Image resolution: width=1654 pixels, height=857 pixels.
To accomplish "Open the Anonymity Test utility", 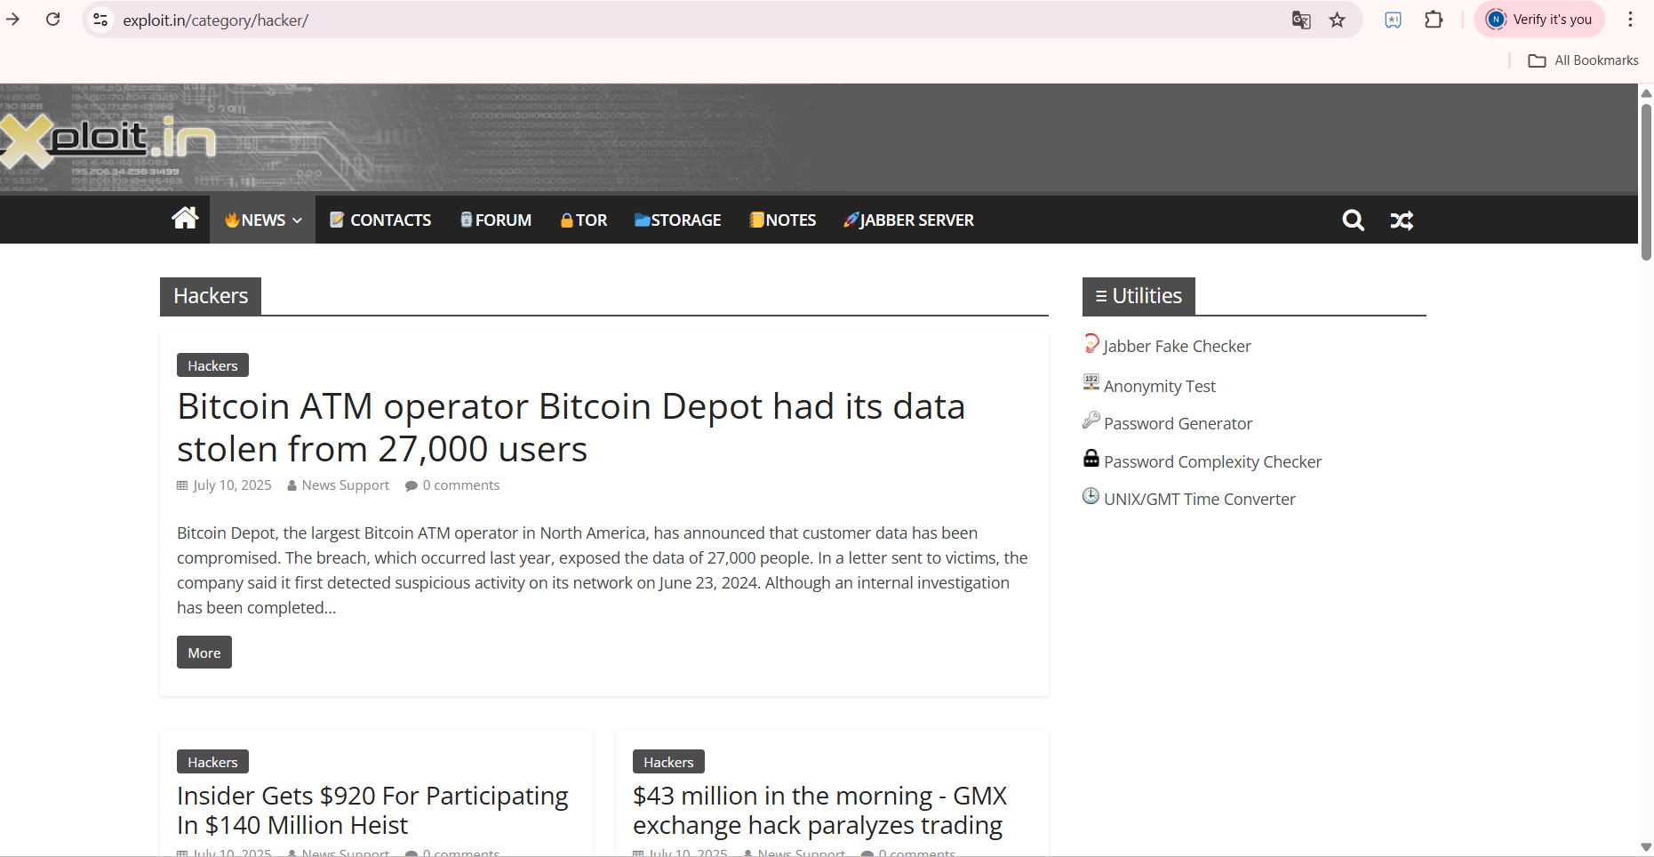I will coord(1160,386).
